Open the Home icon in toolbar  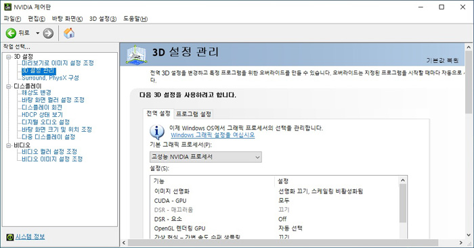[69, 33]
